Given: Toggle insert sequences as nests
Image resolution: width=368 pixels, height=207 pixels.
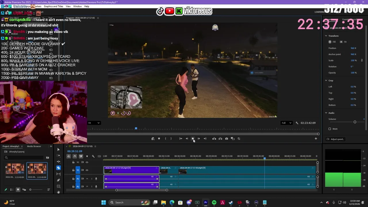Looking at the screenshot, I should pyautogui.click(x=69, y=156).
